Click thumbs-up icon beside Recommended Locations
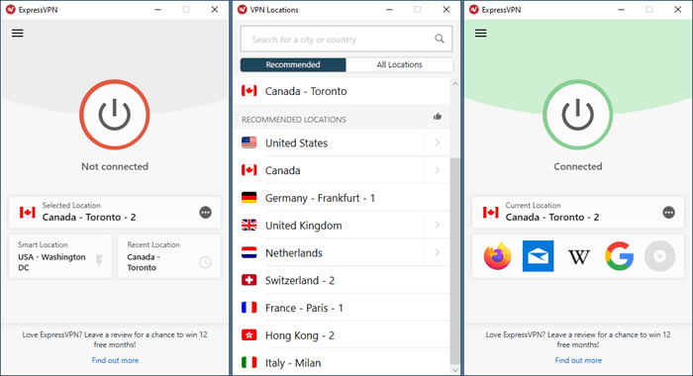 (x=438, y=117)
